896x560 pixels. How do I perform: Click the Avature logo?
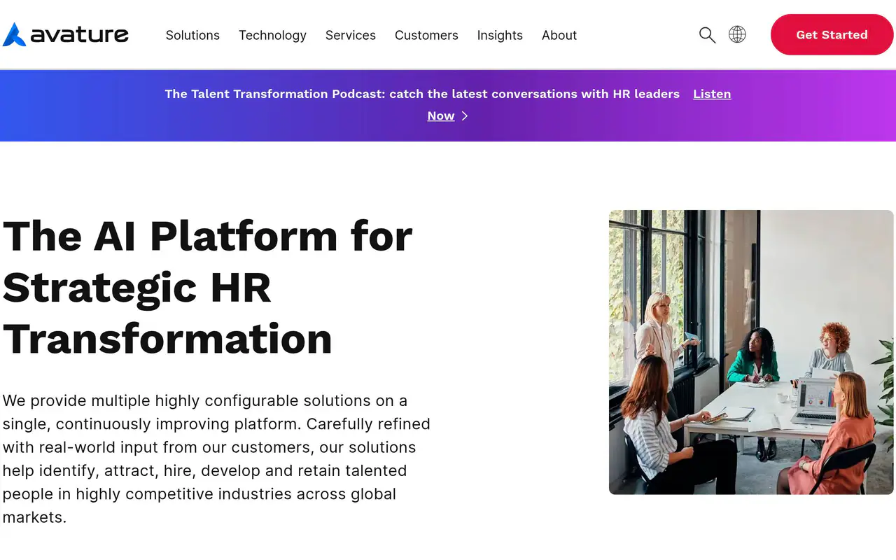point(66,34)
